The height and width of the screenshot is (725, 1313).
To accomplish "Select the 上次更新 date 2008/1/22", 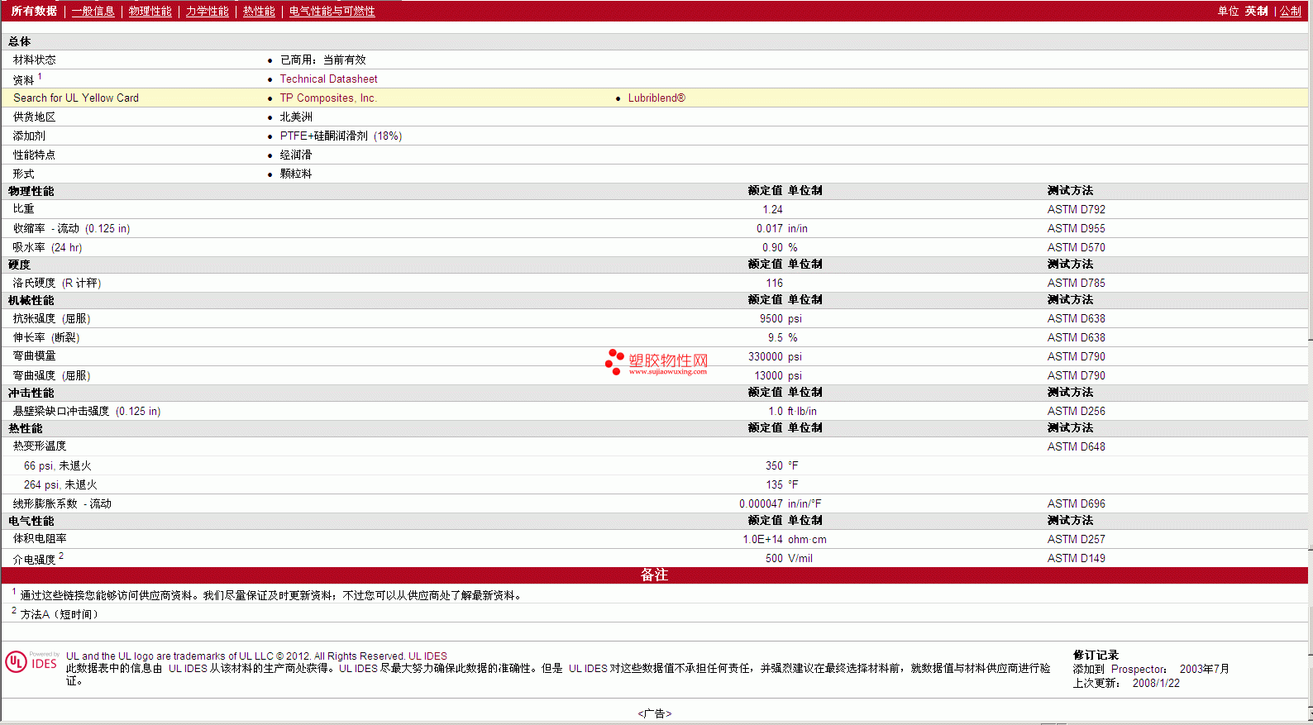I will point(1156,683).
